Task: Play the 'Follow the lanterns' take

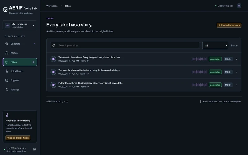Action: [53, 85]
